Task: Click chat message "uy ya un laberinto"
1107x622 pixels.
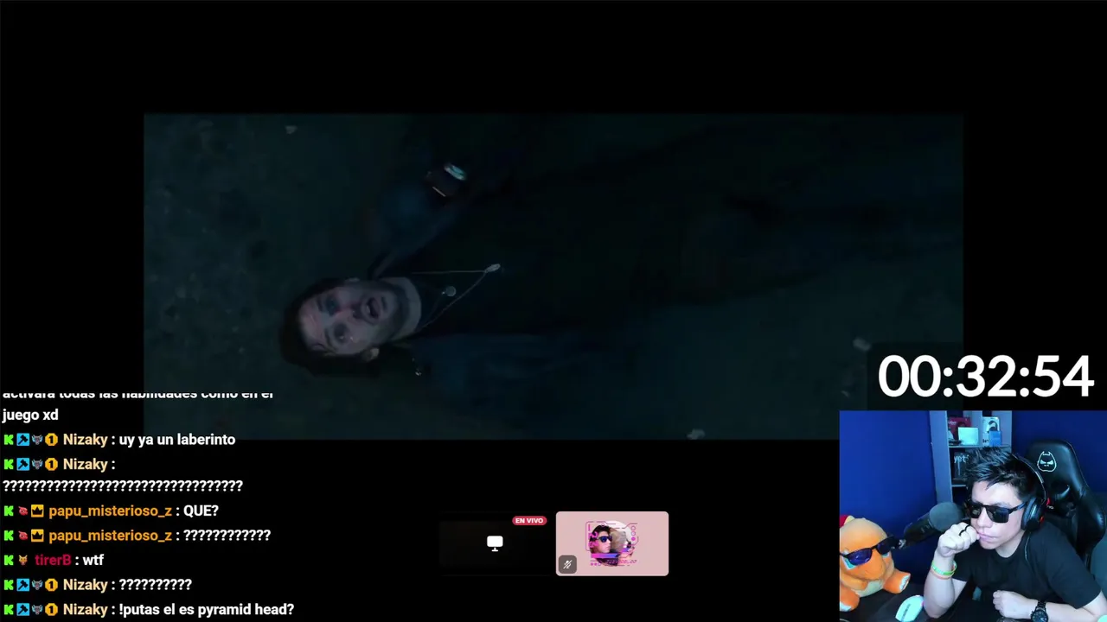Action: [x=177, y=440]
